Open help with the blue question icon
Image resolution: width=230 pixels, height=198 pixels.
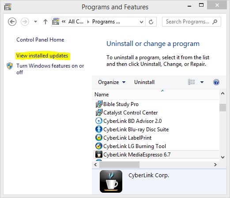tap(216, 82)
